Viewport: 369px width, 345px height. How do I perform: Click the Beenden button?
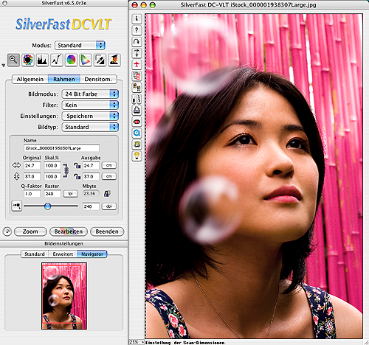tap(107, 231)
